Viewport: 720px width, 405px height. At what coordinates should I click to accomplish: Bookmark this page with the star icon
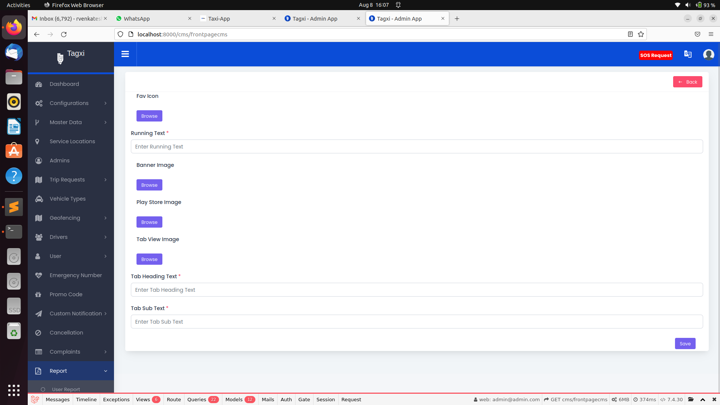click(x=641, y=34)
